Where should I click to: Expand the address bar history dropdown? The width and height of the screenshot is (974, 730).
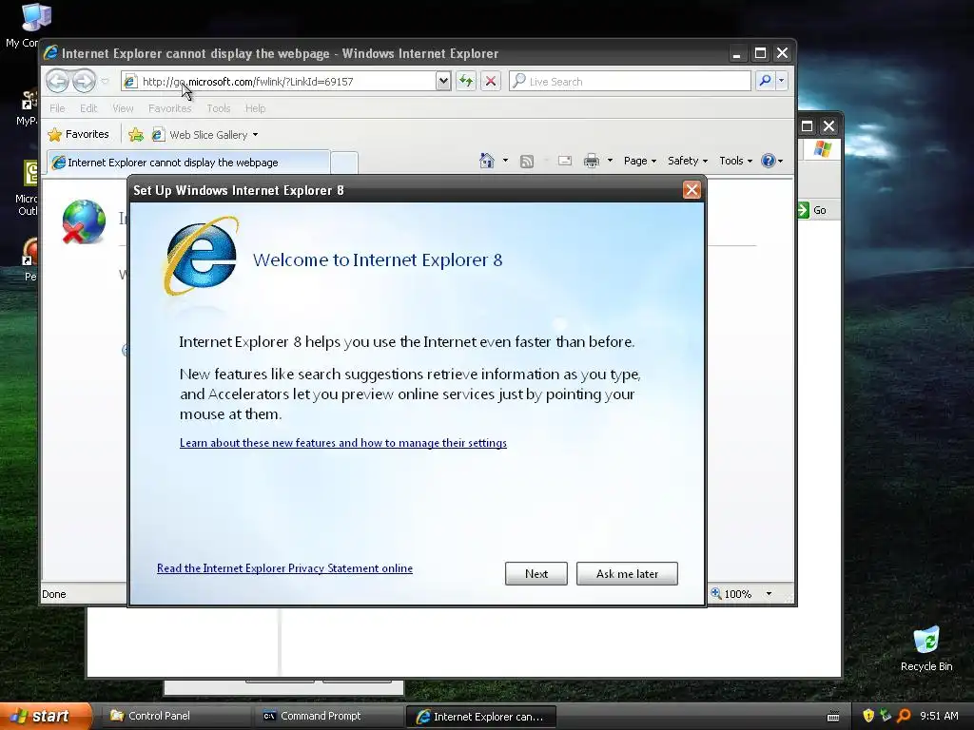coord(443,82)
